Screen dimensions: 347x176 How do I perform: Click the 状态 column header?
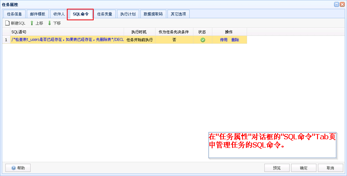point(203,32)
